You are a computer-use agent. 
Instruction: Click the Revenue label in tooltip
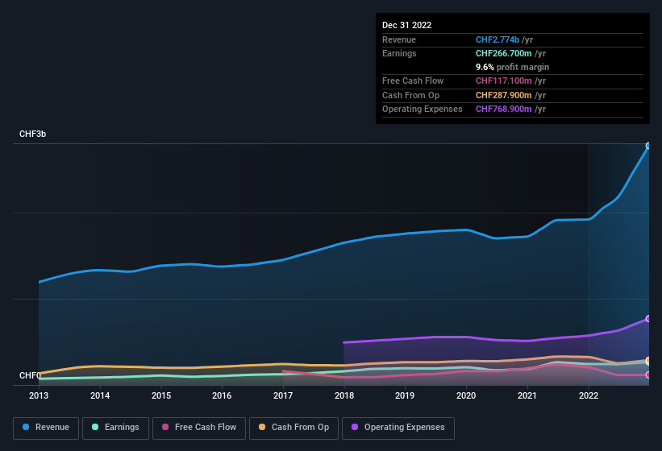399,39
